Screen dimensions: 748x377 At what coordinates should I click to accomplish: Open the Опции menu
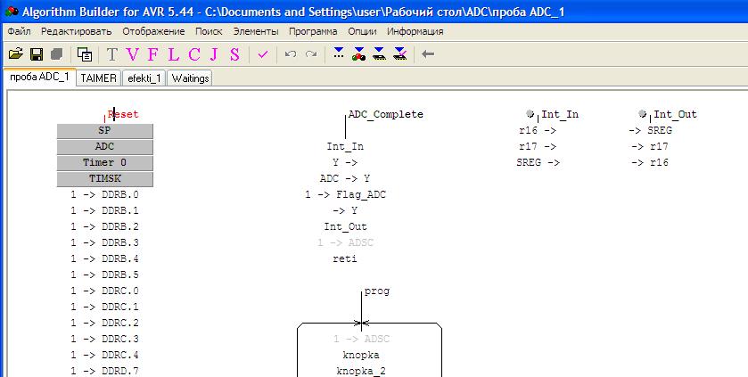pyautogui.click(x=362, y=31)
